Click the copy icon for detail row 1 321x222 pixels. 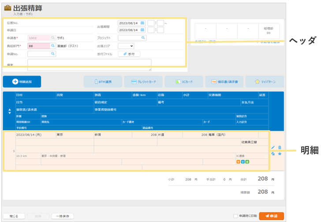[273, 154]
